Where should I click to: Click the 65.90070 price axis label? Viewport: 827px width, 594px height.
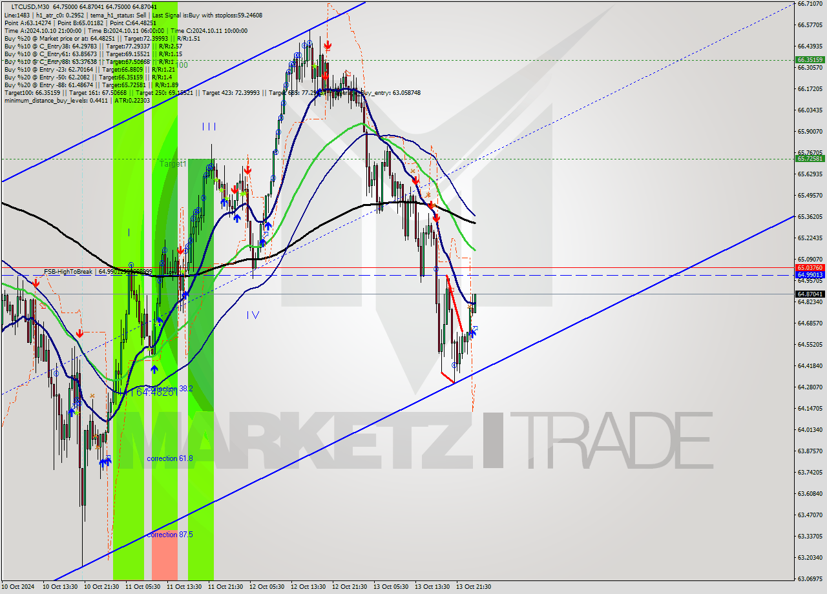tap(810, 131)
